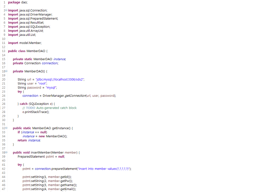274x192 pixels.
Task: Click the TODO Auto-generated catch block comment
Action: [x=49, y=108]
